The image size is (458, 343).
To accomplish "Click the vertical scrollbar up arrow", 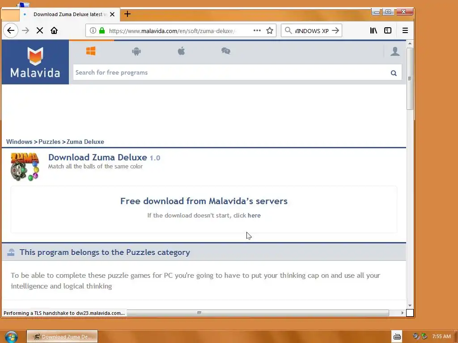I will (x=410, y=43).
